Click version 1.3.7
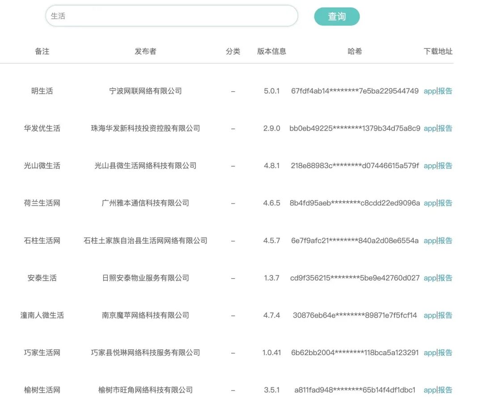 point(272,278)
